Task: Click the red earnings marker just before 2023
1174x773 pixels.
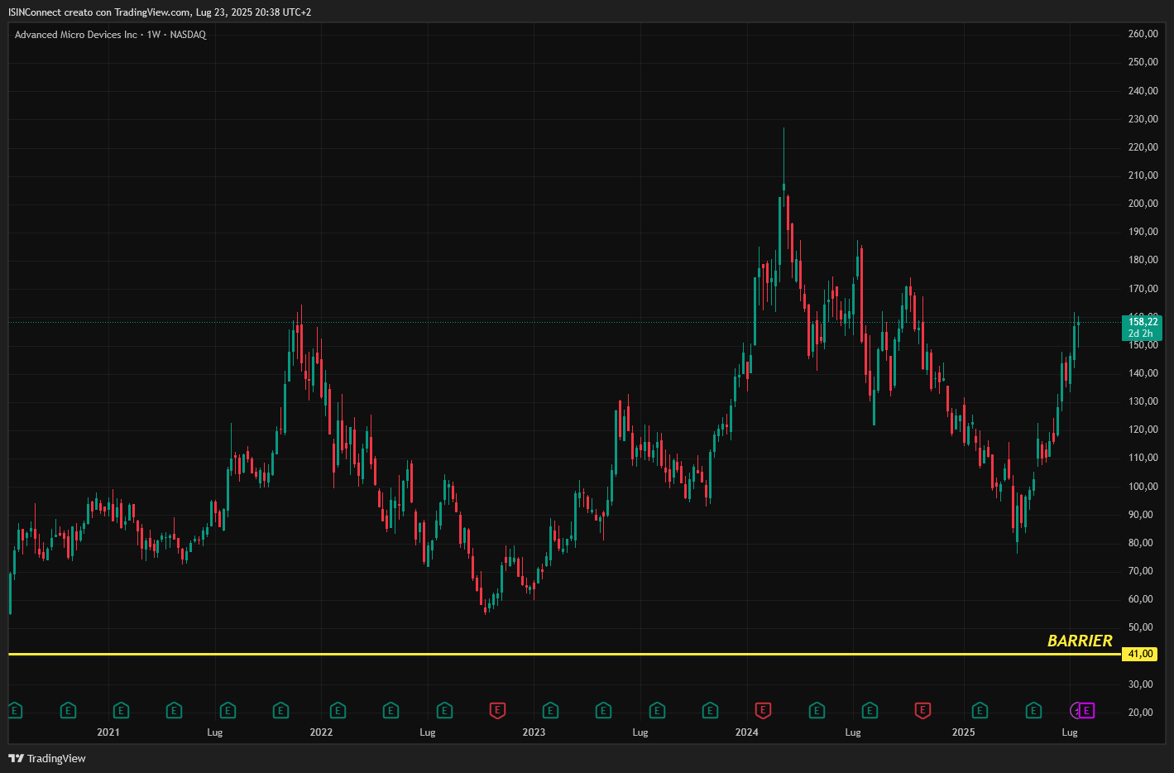Action: click(497, 710)
